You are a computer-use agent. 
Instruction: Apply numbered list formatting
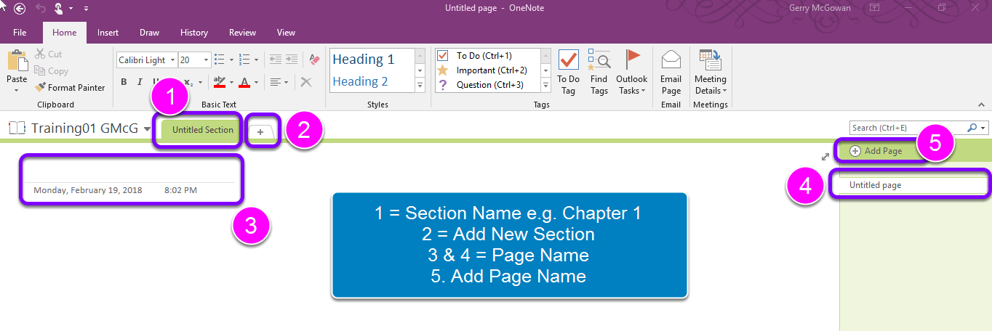[x=244, y=60]
